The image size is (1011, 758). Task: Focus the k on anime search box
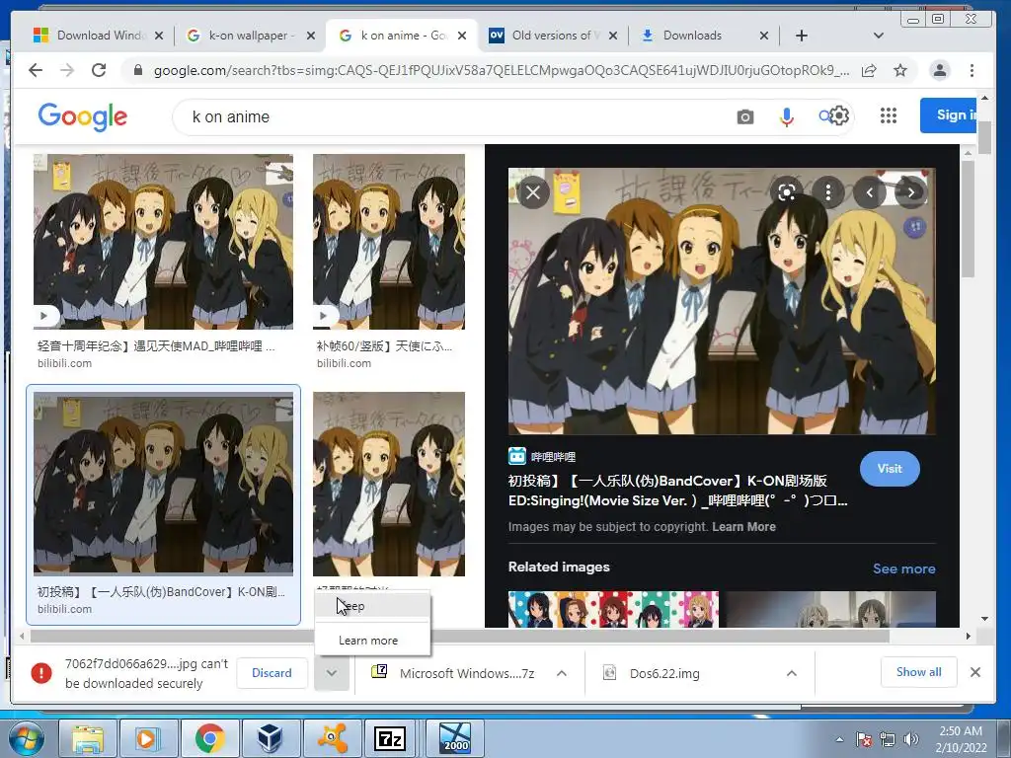point(451,116)
